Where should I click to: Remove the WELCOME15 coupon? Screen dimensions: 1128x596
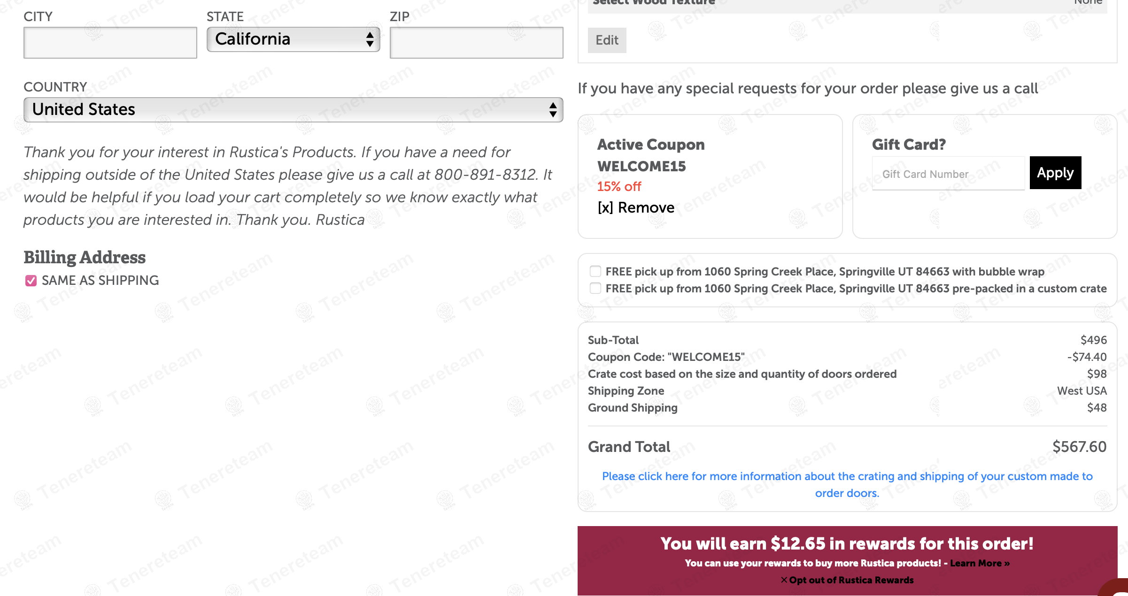point(636,207)
